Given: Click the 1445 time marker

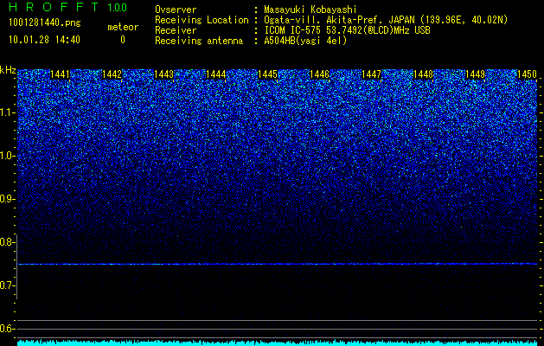Looking at the screenshot, I should (268, 74).
